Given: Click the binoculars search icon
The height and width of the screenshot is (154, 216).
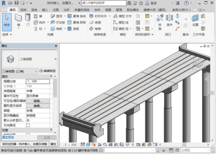Looking at the screenshot, I should coord(129,3).
